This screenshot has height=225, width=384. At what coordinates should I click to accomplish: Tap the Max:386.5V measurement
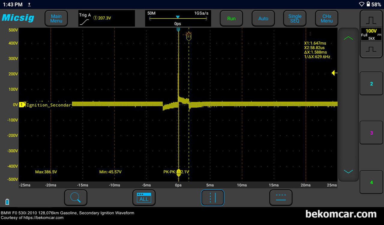click(46, 172)
